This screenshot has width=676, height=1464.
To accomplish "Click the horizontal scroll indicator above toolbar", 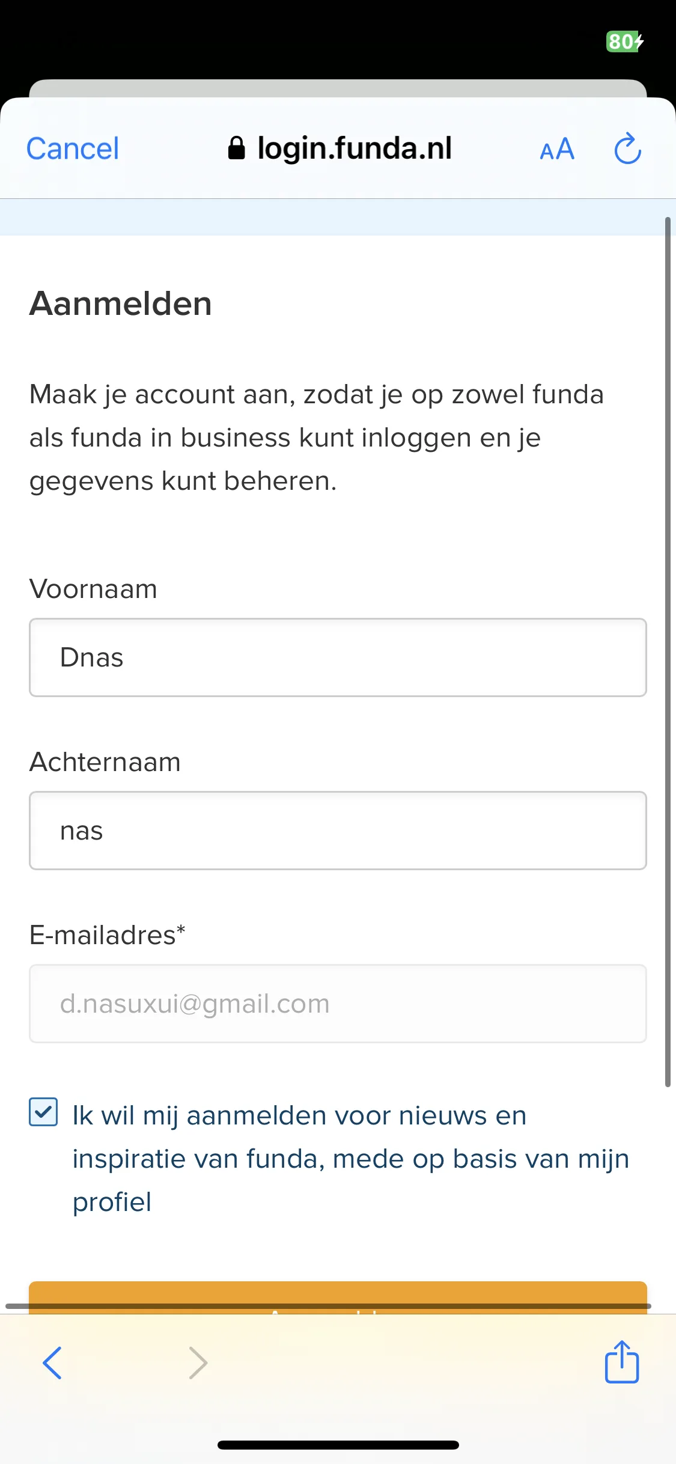I will click(x=328, y=1306).
